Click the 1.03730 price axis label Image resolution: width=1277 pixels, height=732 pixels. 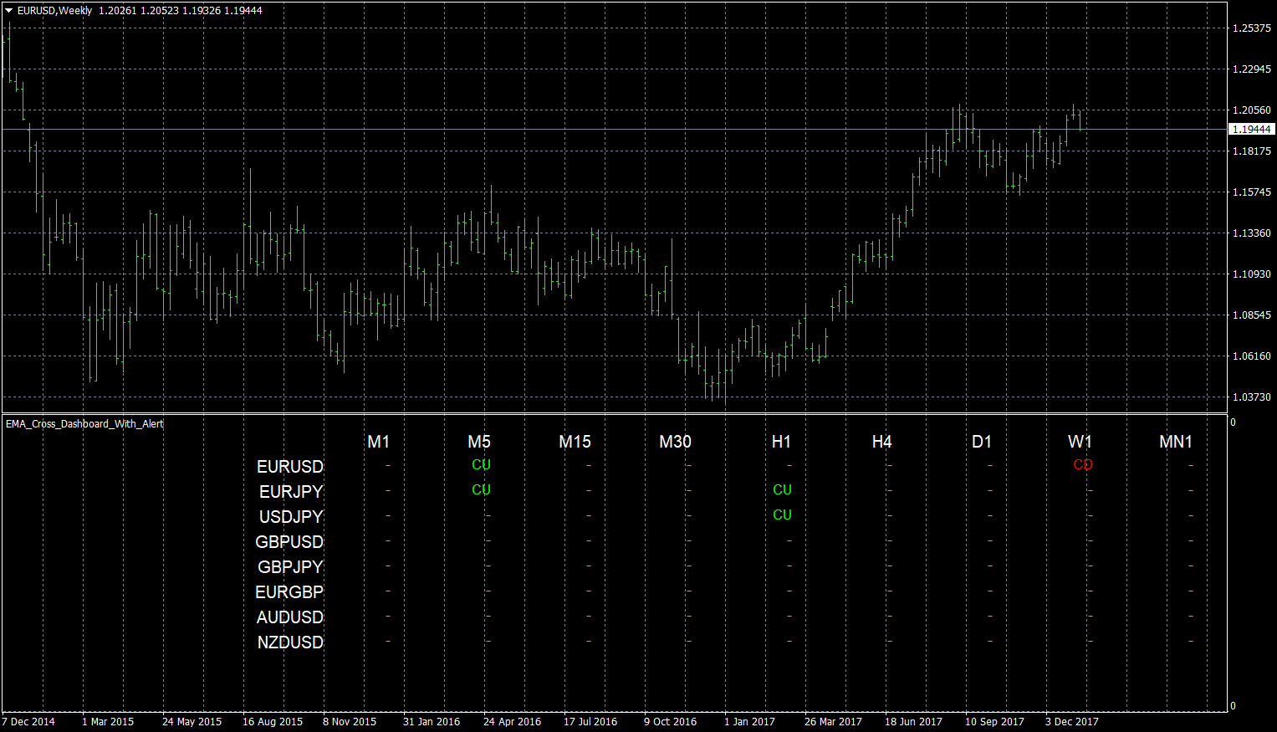point(1251,397)
